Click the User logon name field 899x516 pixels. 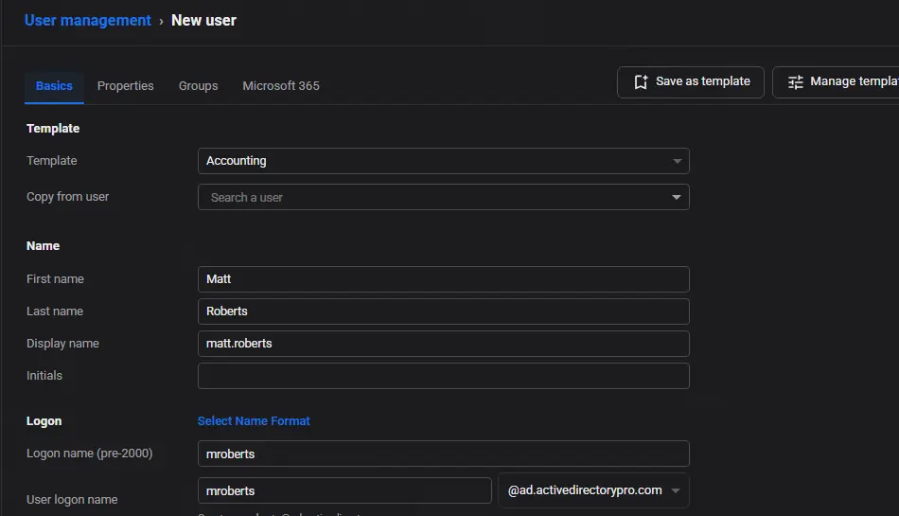pos(344,490)
